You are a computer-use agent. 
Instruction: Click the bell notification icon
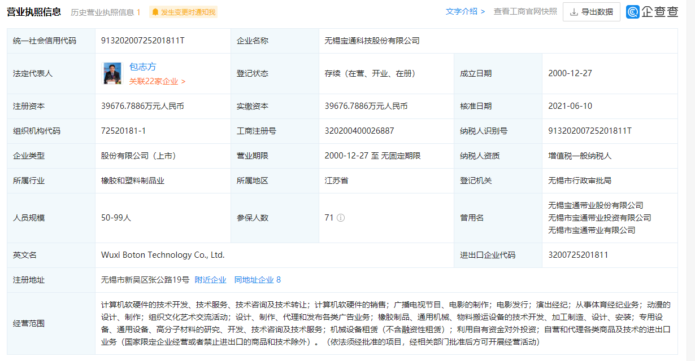[x=155, y=12]
